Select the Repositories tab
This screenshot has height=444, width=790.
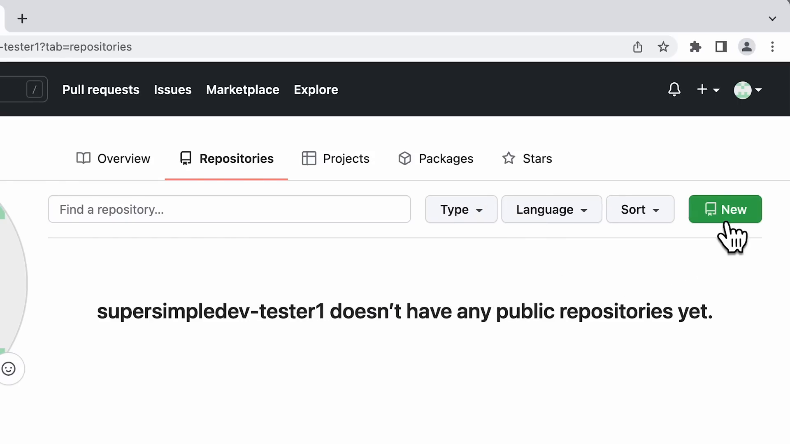[226, 158]
